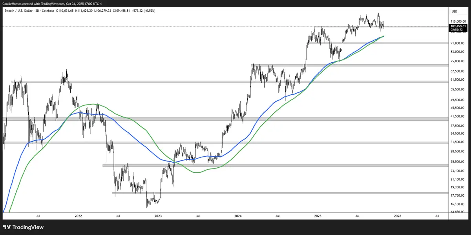
Task: Click the 45,500.00 price axis label
Action: [x=458, y=108]
